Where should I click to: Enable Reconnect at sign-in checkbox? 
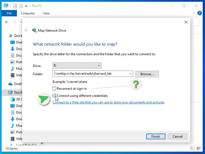point(54,89)
